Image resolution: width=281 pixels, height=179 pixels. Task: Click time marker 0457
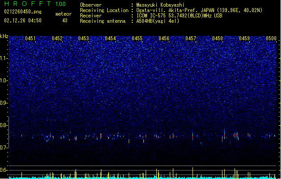191,38
